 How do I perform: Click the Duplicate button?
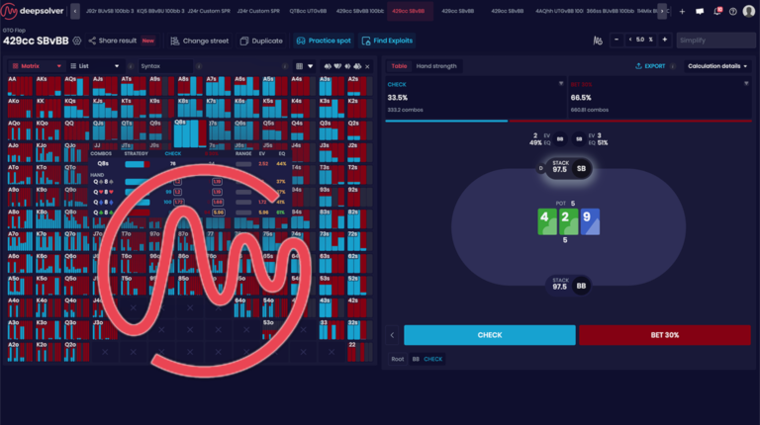(x=261, y=41)
